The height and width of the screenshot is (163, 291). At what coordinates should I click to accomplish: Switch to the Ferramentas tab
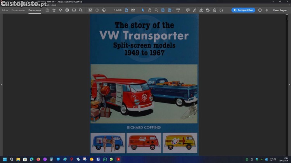click(x=18, y=10)
